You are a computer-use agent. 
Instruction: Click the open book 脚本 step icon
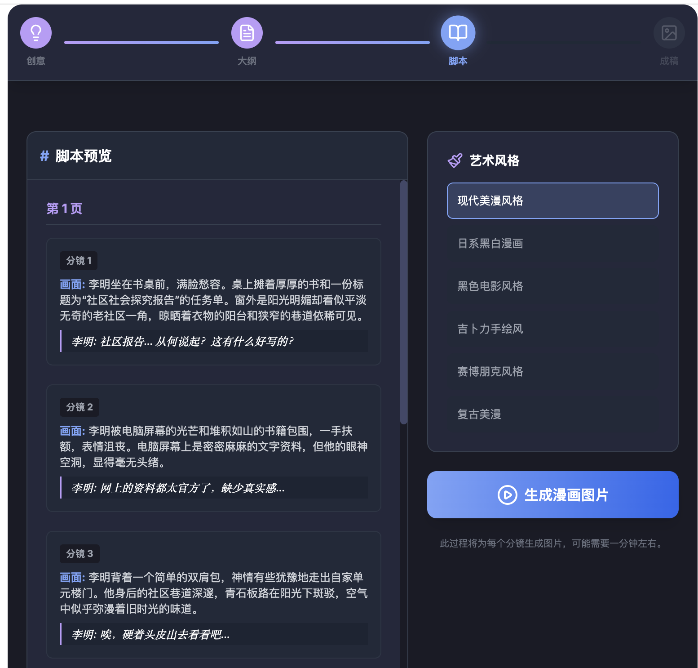[x=458, y=33]
